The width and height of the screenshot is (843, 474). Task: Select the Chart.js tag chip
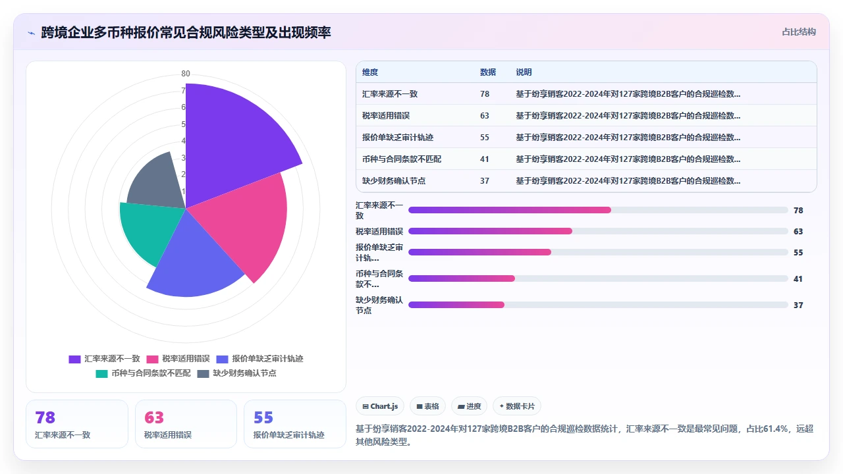click(381, 406)
